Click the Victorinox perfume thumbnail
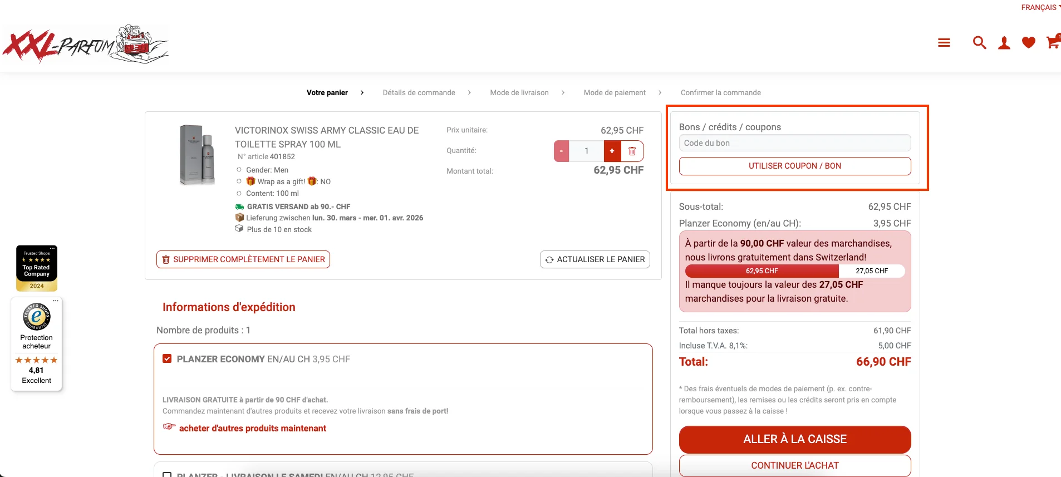This screenshot has height=477, width=1061. 197,155
